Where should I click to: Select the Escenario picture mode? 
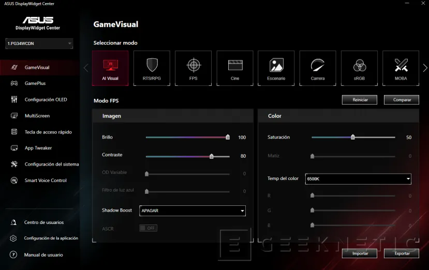[x=276, y=68]
